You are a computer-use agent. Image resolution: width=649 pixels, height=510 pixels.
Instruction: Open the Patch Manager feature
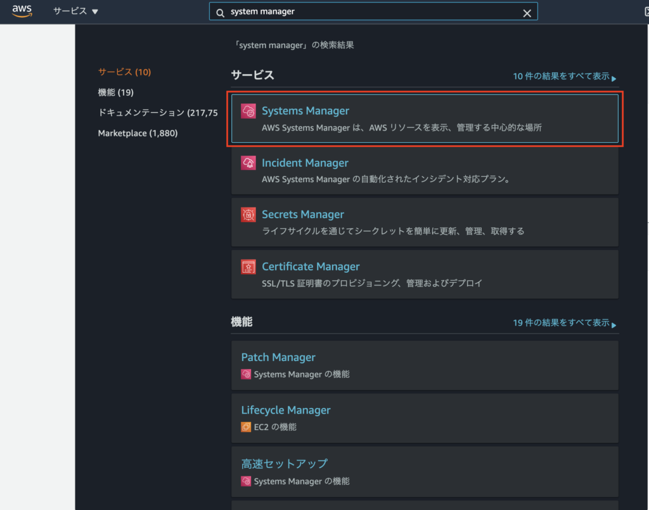click(278, 357)
